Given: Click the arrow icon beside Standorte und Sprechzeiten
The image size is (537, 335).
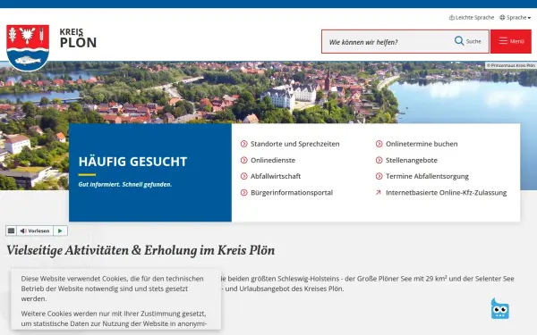Looking at the screenshot, I should pos(243,144).
